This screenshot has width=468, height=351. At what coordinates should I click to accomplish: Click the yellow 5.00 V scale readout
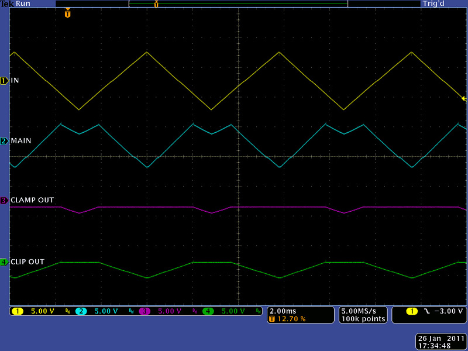coord(42,311)
